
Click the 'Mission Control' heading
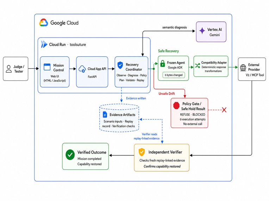coord(58,68)
